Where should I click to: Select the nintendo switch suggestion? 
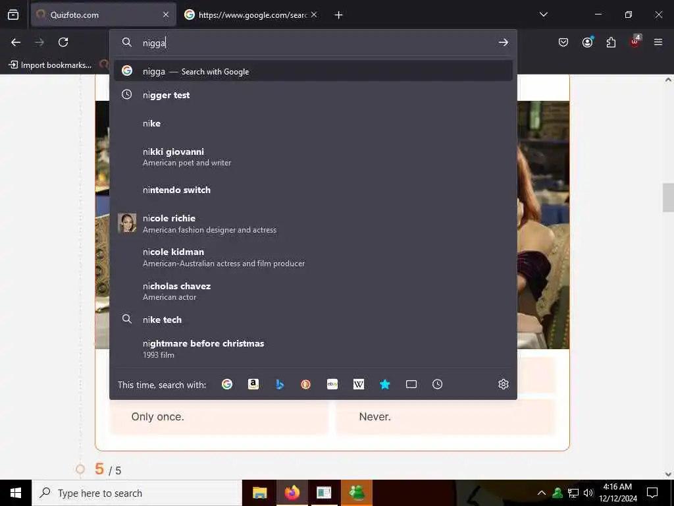(313, 190)
